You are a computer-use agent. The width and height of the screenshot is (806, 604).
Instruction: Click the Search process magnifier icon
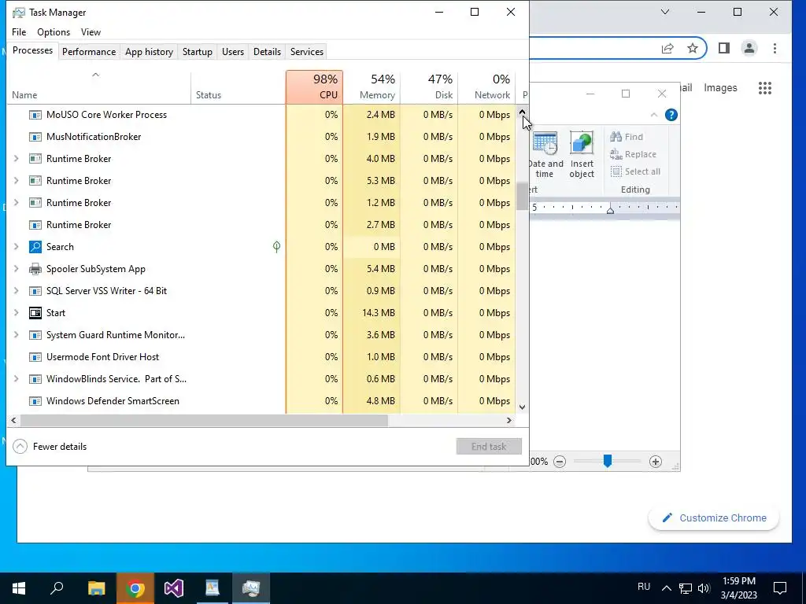tap(35, 247)
